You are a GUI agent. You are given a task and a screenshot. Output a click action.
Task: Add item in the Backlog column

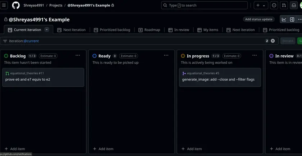tap(15, 149)
